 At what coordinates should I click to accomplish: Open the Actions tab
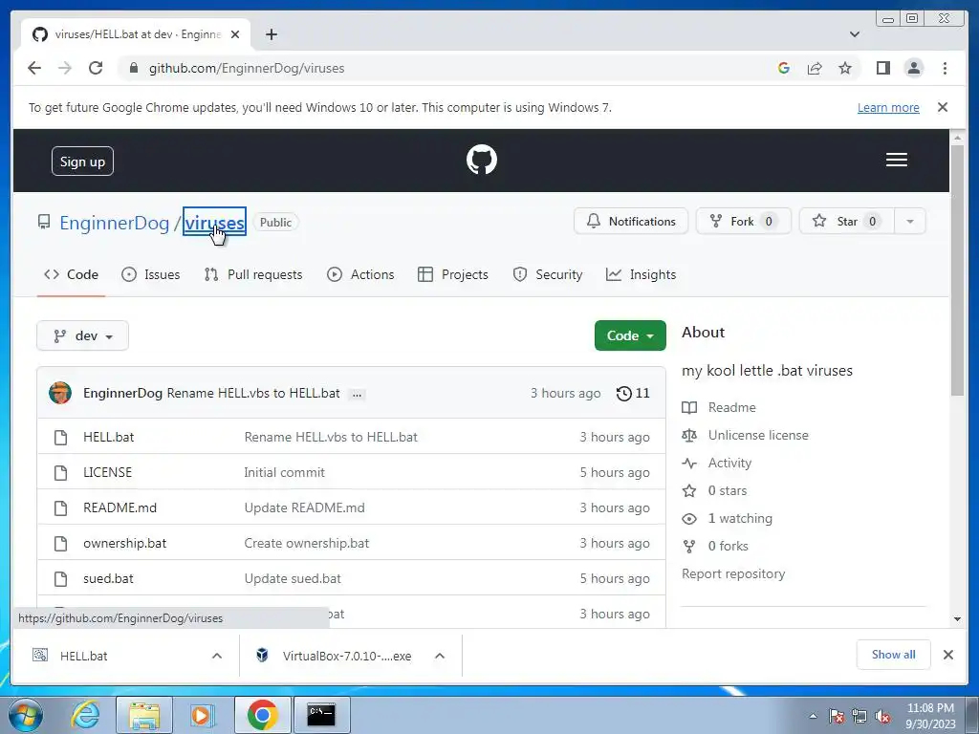(x=360, y=274)
